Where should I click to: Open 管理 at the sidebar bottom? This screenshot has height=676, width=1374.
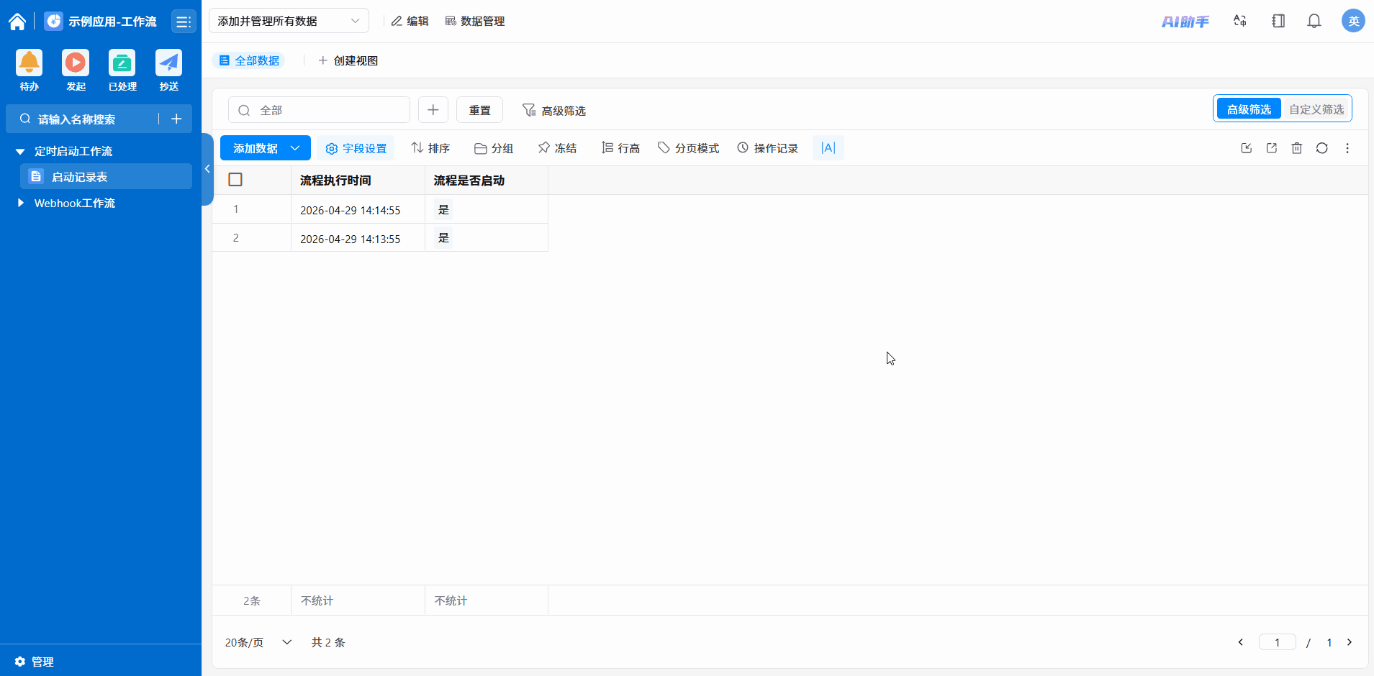(35, 662)
